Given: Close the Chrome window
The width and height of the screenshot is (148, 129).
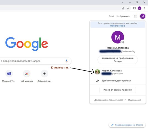Looking at the screenshot, I should point(144,2).
